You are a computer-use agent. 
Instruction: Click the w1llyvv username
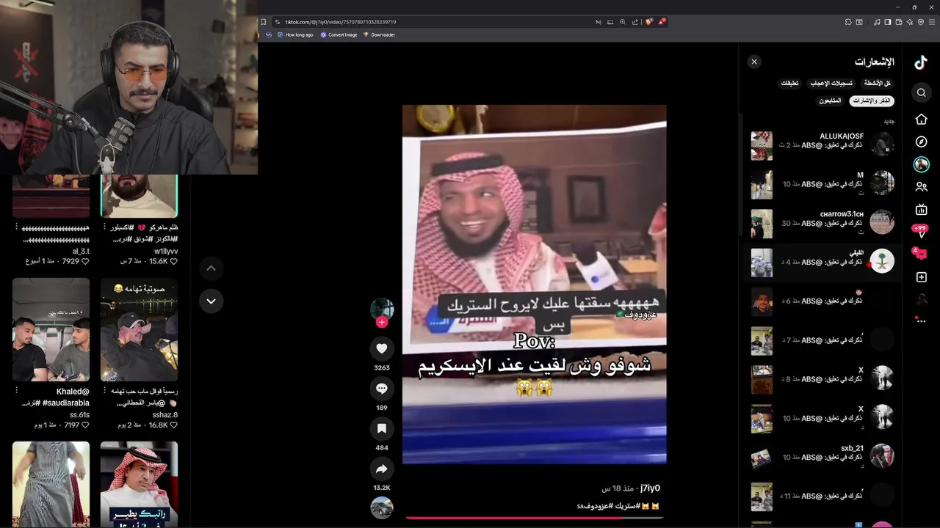[166, 251]
